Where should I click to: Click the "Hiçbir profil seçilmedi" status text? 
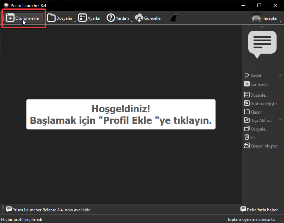click(22, 219)
